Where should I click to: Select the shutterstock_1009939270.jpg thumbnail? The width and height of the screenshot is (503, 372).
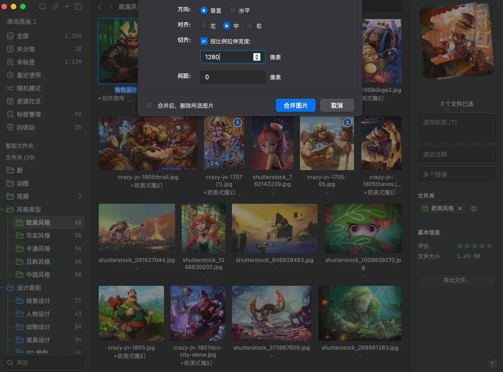point(363,228)
